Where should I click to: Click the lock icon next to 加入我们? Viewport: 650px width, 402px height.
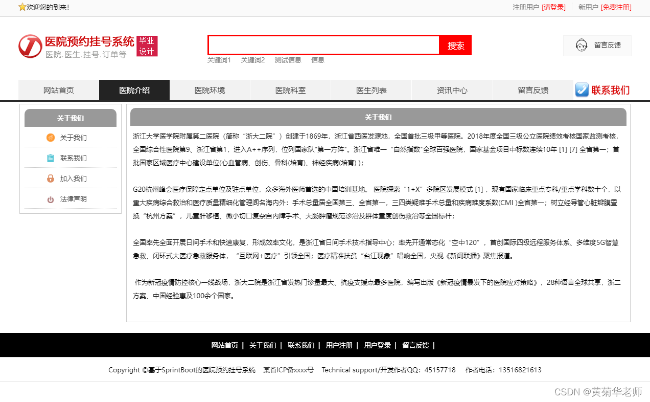click(50, 178)
